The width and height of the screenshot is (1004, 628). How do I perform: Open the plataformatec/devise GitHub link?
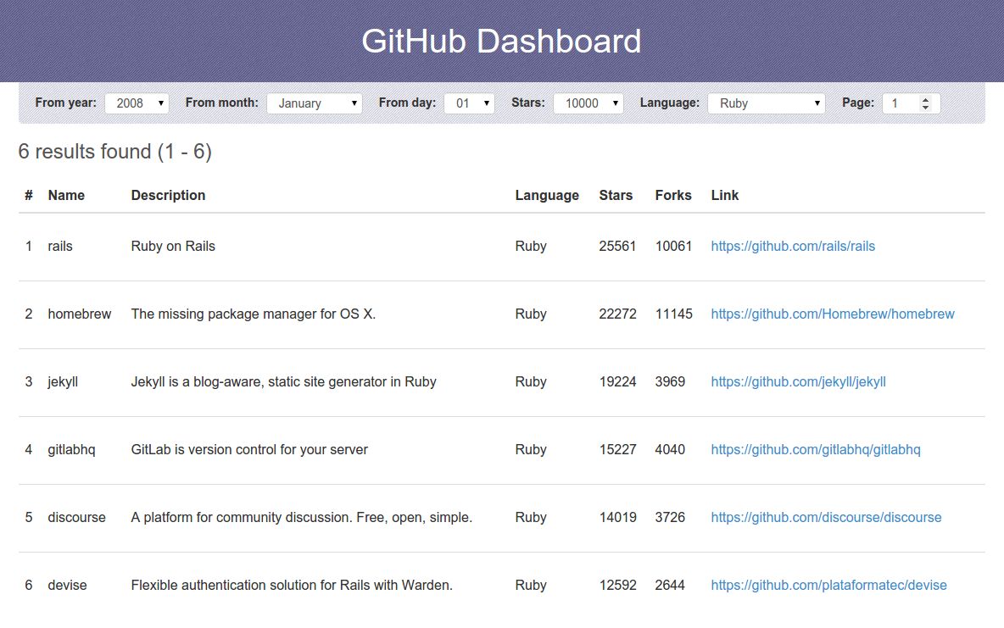click(828, 586)
